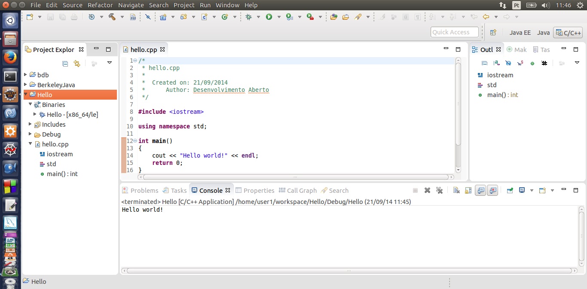
Task: Click the Sort alphabetically icon in Outline
Action: click(x=497, y=63)
